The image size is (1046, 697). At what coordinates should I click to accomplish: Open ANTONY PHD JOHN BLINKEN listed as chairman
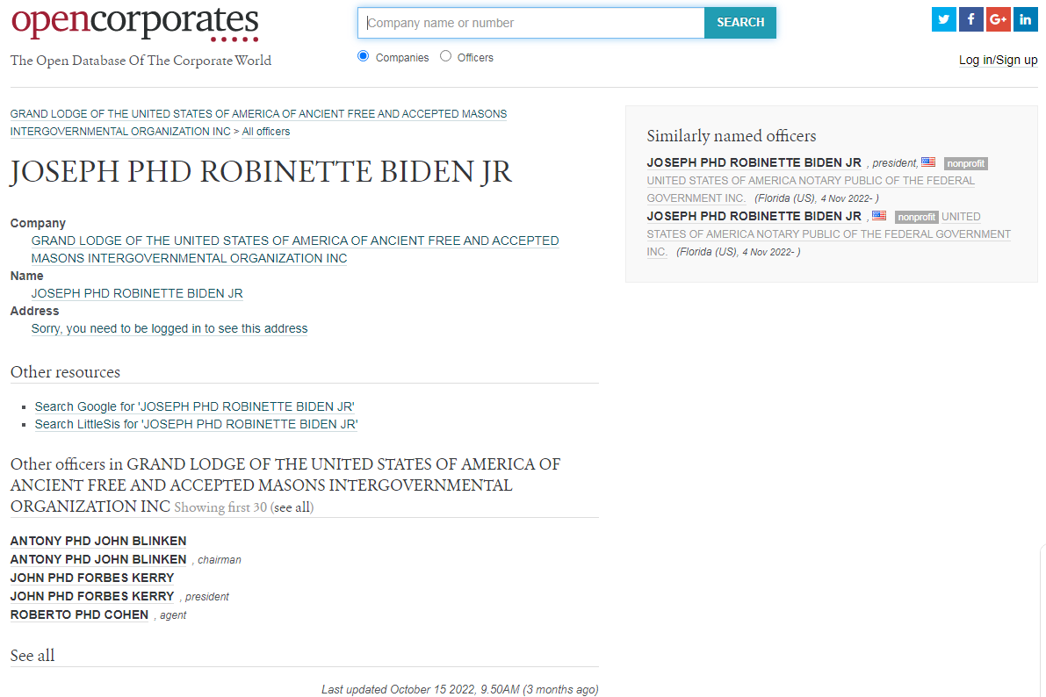point(98,559)
